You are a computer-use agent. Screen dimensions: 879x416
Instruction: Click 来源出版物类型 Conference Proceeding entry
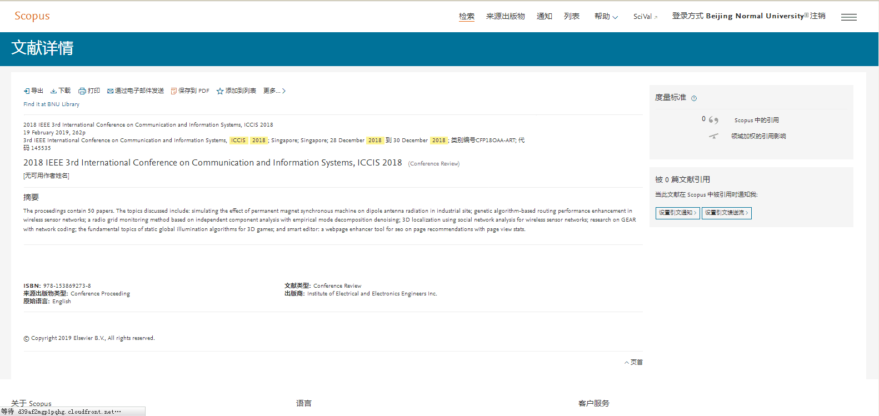click(77, 294)
